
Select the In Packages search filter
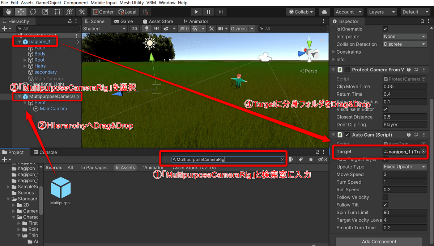coord(94,168)
